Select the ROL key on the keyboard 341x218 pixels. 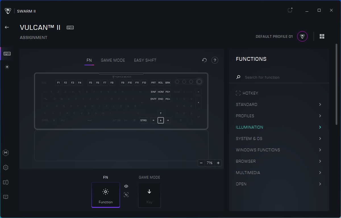coord(161,83)
